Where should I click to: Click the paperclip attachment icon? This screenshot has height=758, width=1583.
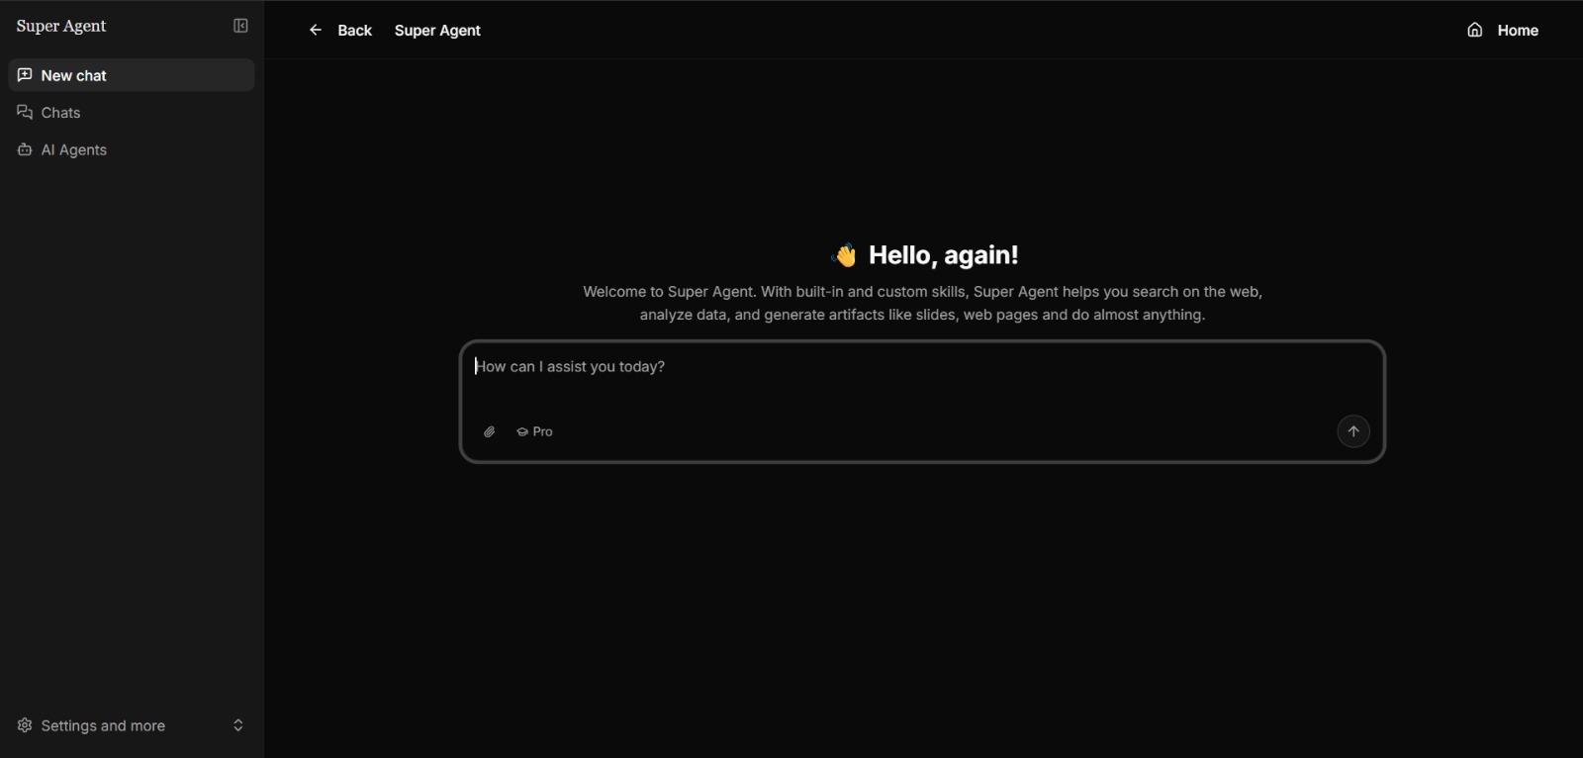click(x=489, y=431)
